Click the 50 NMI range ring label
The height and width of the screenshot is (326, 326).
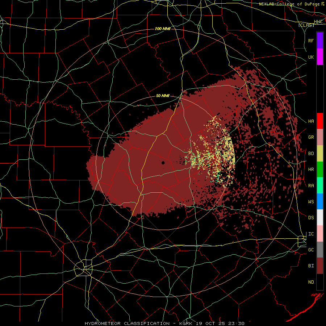coord(163,96)
